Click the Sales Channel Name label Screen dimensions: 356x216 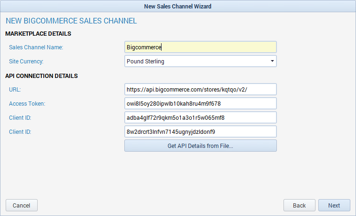pyautogui.click(x=36, y=47)
